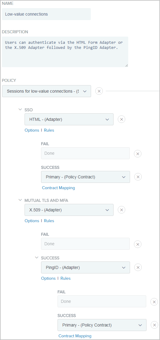Click the Done field under HTML FAIL
Screen dimensions: 160x340
[85, 153]
